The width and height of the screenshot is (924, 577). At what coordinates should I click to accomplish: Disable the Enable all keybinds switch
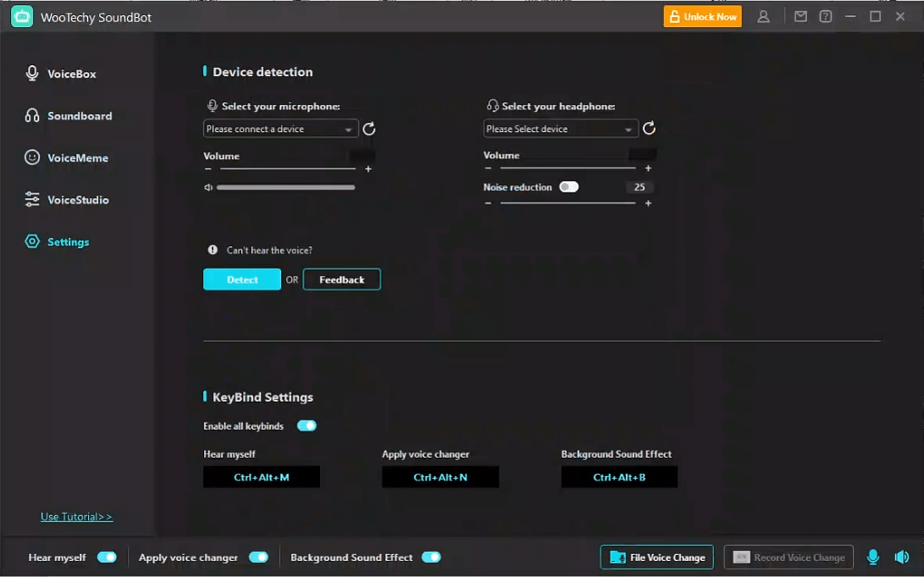306,426
